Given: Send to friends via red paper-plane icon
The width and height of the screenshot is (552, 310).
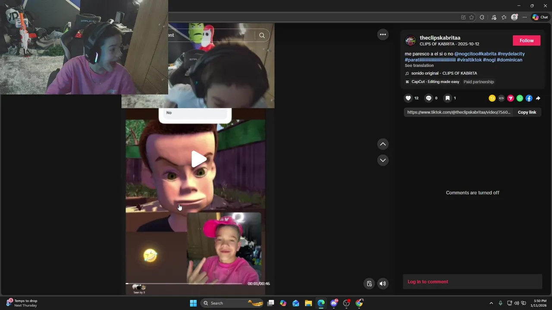Looking at the screenshot, I should click(511, 98).
